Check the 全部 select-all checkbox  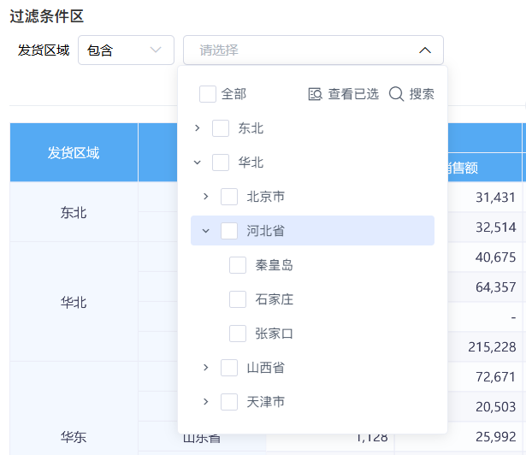pyautogui.click(x=208, y=94)
